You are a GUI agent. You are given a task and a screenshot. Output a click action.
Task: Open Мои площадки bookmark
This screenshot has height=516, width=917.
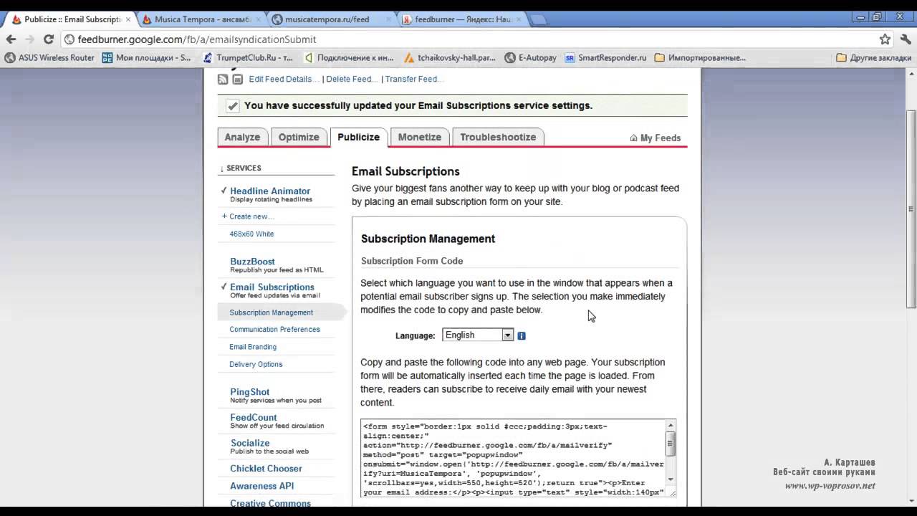(x=147, y=57)
